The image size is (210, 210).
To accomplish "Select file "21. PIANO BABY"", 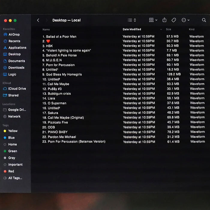I will click(55, 132).
